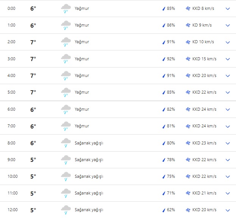Click 'KKD 24 km/s' wind text at 6:00
236x218 pixels.
pos(204,109)
